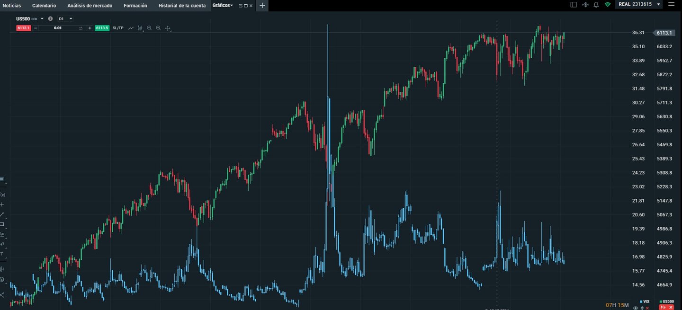682x310 pixels.
Task: Open the D1 timeframe dropdown
Action: click(x=65, y=18)
